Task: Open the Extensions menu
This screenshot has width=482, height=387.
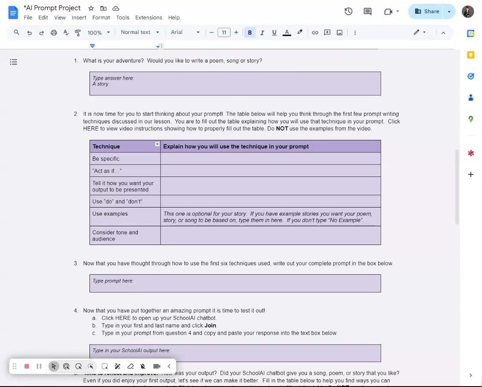Action: pos(148,17)
